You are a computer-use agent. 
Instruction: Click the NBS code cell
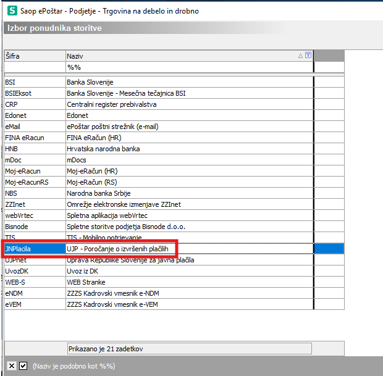pyautogui.click(x=35, y=193)
